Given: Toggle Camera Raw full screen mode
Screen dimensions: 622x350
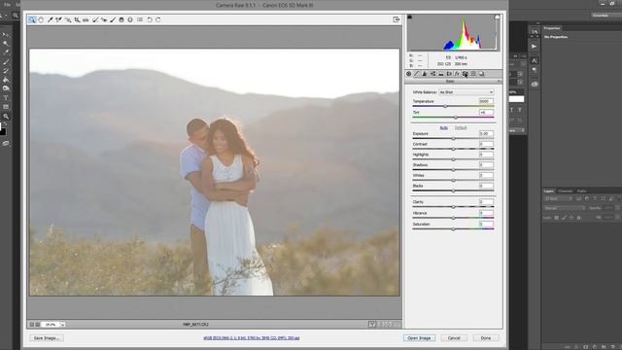Looking at the screenshot, I should pos(396,19).
